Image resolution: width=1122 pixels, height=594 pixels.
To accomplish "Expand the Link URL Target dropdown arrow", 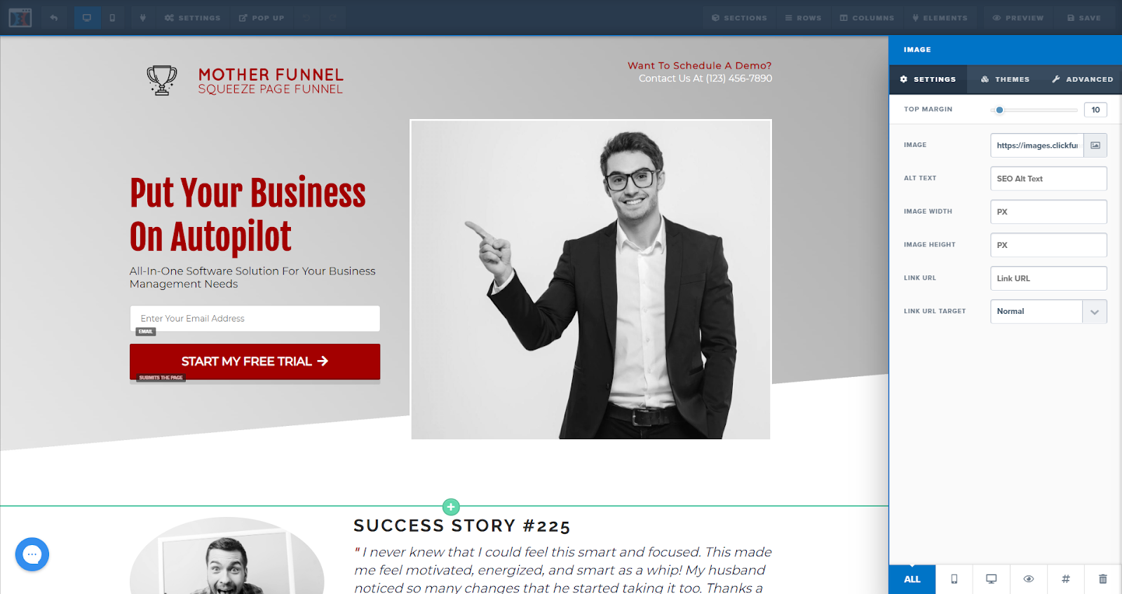I will point(1095,312).
